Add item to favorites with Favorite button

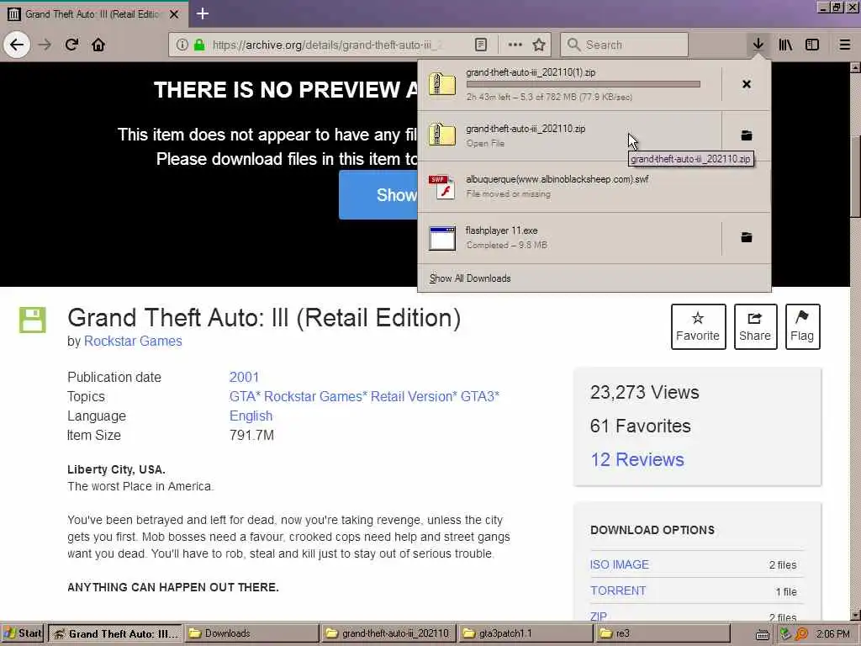click(x=698, y=326)
